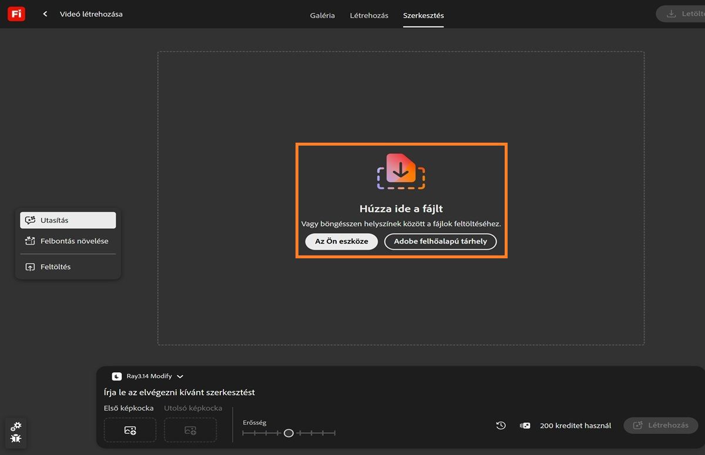Open the Ray3.14 Modify model dropdown
705x455 pixels.
click(148, 376)
